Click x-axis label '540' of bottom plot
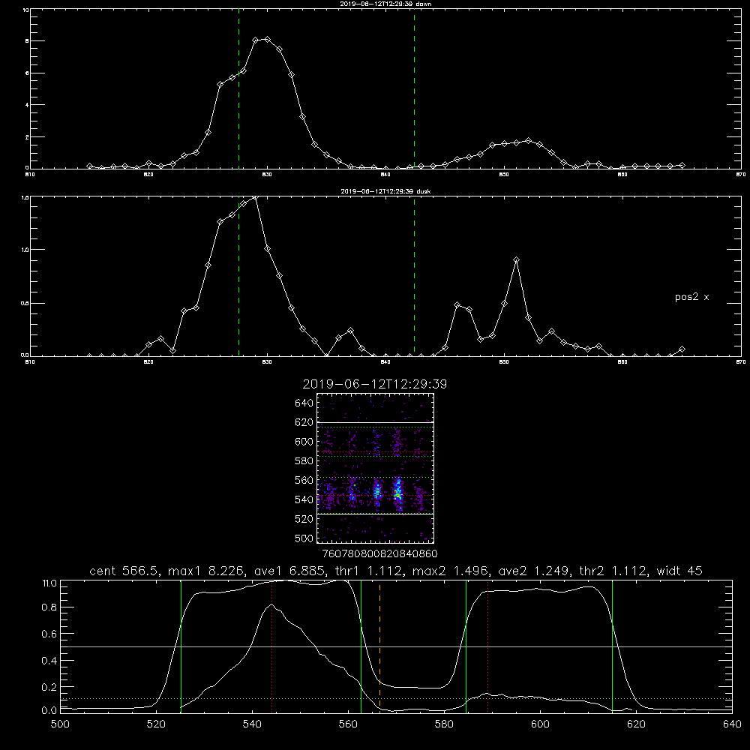This screenshot has height=750, width=750. 252,724
